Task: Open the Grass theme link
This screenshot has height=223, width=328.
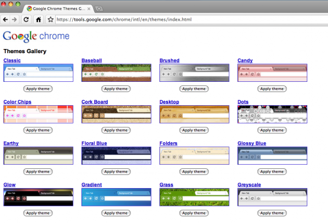Action: (166, 184)
